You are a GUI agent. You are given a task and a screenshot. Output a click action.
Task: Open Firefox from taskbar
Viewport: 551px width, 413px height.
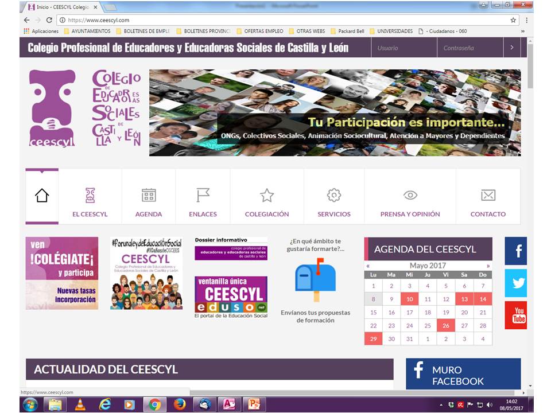(180, 405)
